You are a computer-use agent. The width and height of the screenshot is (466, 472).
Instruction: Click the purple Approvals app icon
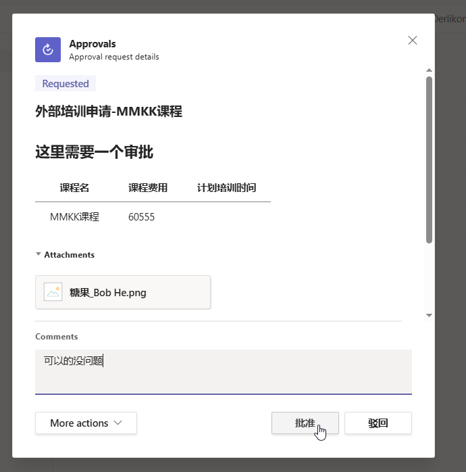click(48, 49)
